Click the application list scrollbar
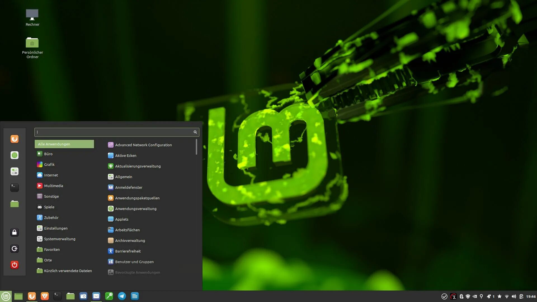The image size is (537, 302). click(196, 147)
